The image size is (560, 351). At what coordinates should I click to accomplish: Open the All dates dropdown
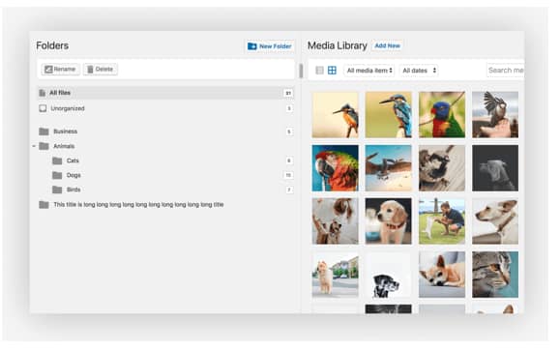pos(419,71)
